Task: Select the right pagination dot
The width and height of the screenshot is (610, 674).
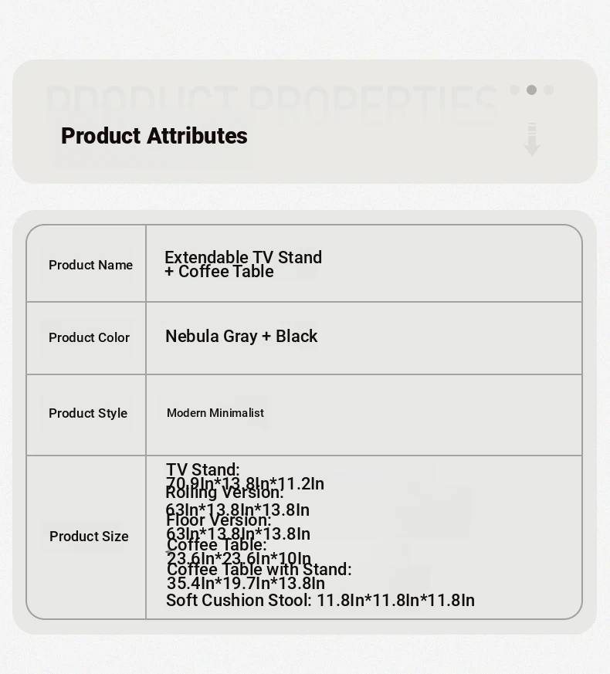Action: click(x=548, y=90)
